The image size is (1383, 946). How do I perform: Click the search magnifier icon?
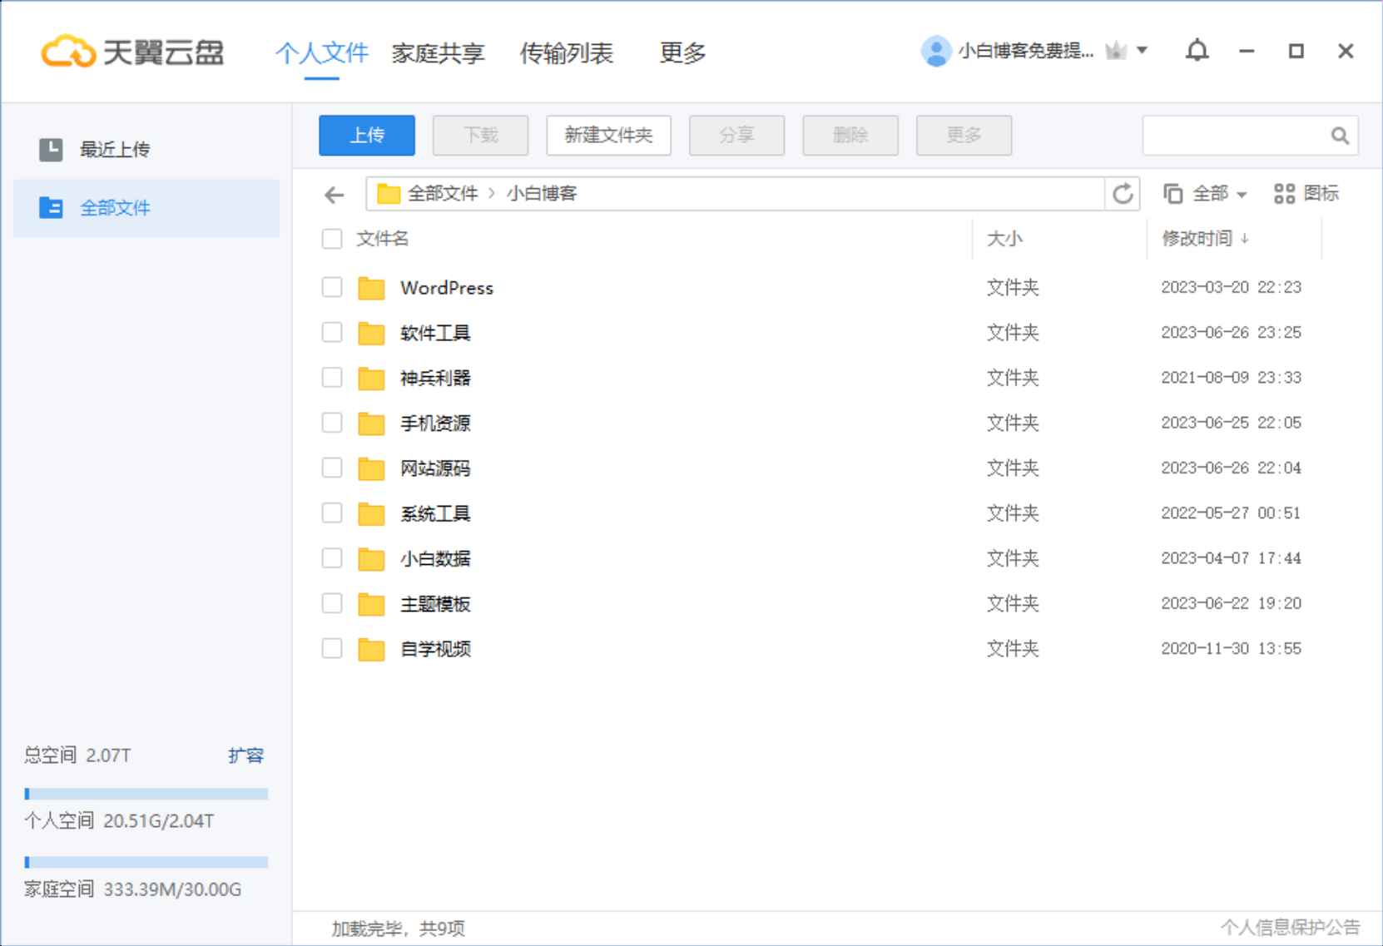1340,135
